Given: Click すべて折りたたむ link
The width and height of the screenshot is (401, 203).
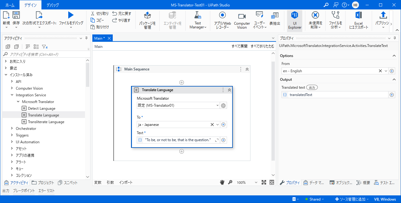Looking at the screenshot, I should [x=262, y=47].
